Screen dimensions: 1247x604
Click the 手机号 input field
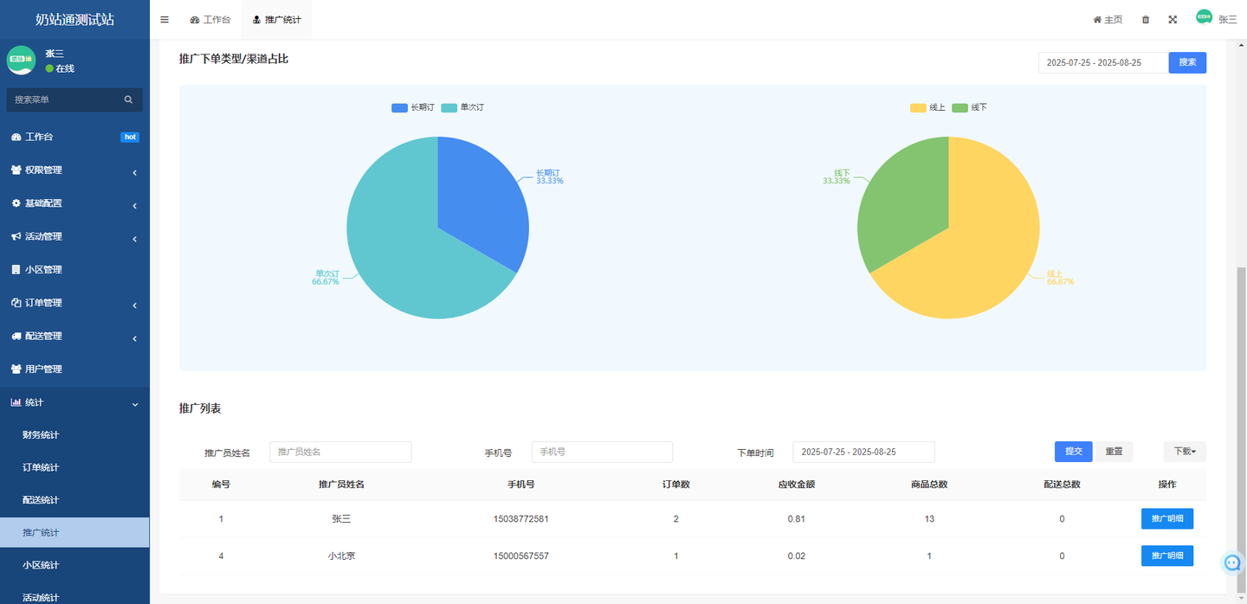[x=602, y=452]
